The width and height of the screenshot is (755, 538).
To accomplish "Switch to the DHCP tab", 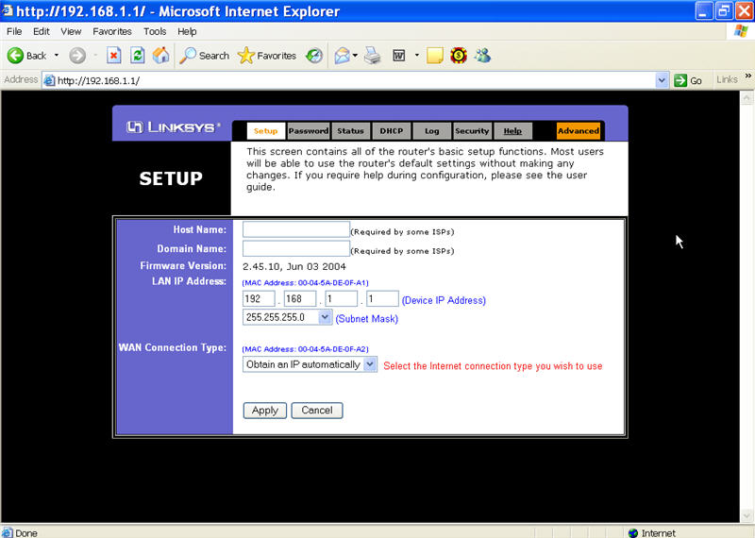I will pos(392,130).
